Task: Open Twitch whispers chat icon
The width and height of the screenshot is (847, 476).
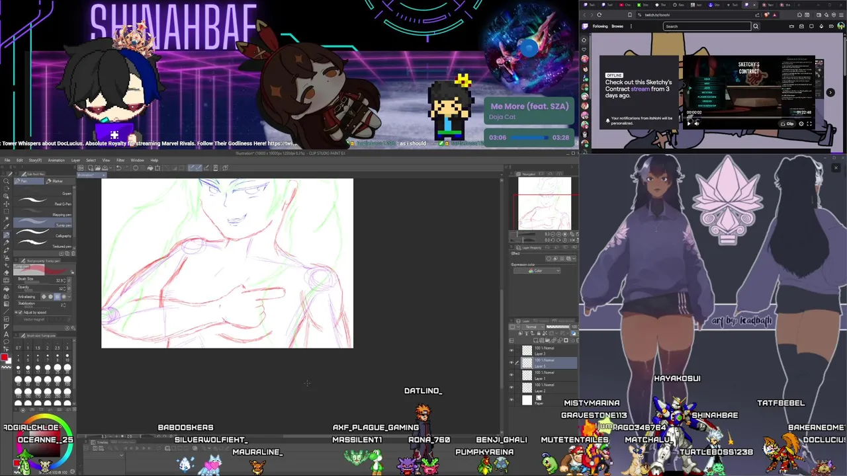Action: [x=811, y=26]
